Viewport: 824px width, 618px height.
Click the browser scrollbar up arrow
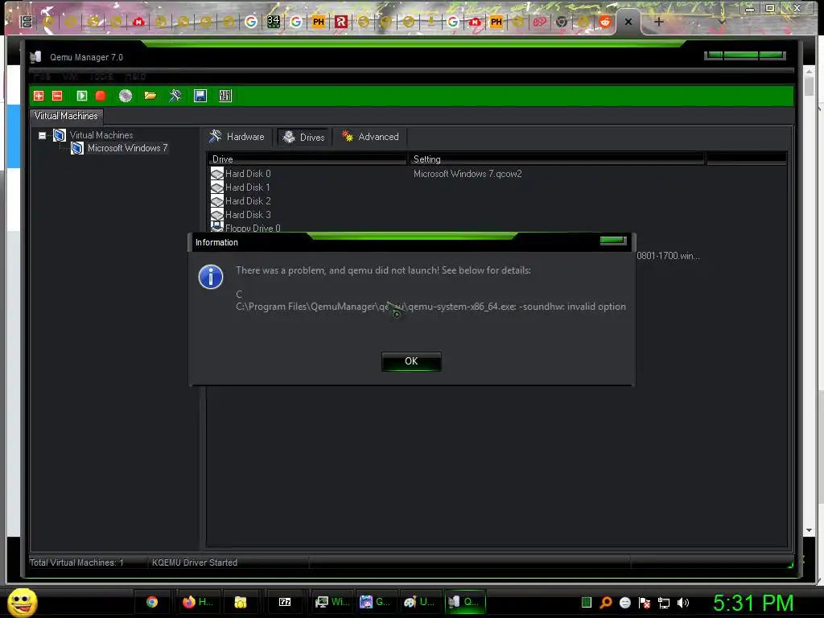810,71
